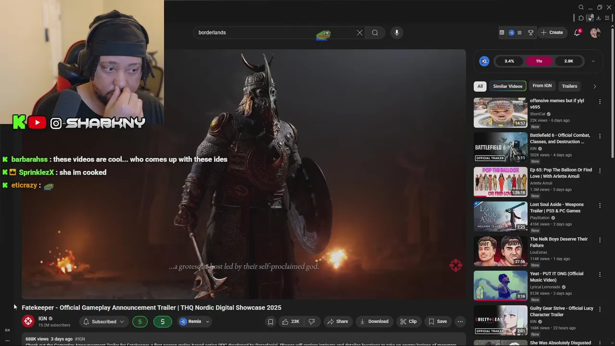The height and width of the screenshot is (346, 615).
Task: Open options for Battlefield 6 video
Action: point(600,136)
